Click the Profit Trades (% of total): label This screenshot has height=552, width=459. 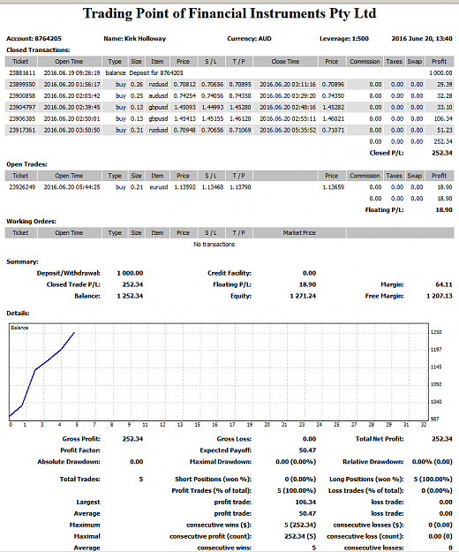[211, 491]
